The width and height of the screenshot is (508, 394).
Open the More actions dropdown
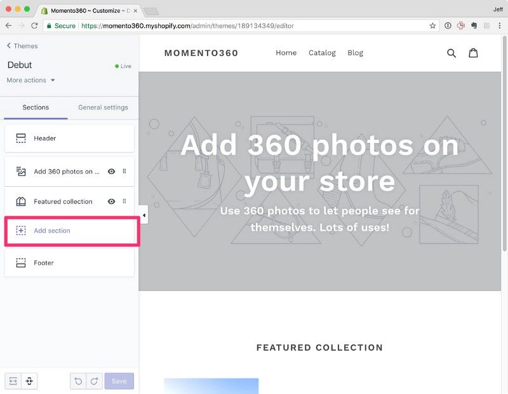[30, 80]
